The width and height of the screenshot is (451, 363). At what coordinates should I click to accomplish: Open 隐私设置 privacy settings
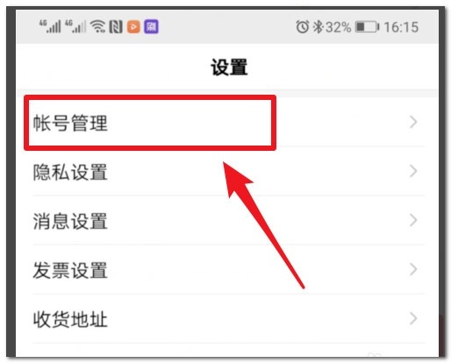[227, 172]
